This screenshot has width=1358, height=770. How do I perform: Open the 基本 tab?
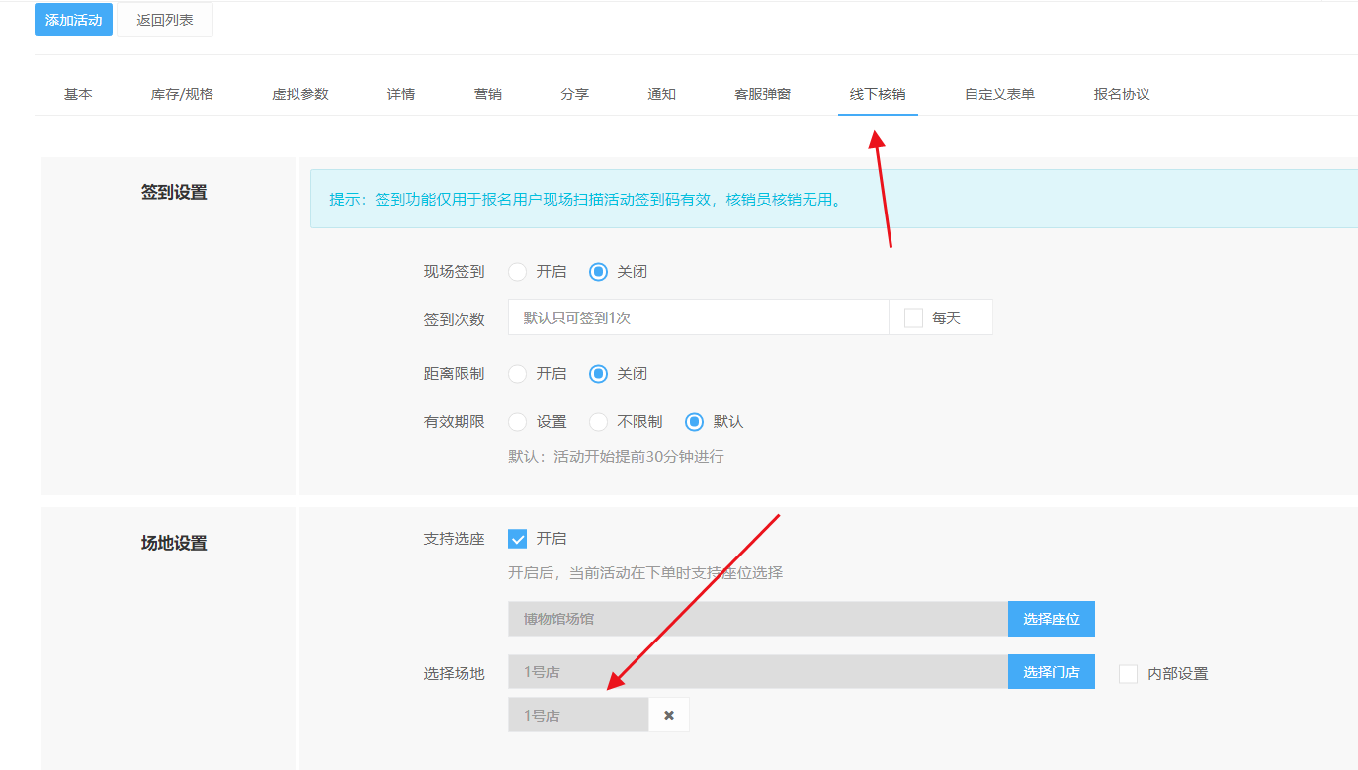click(78, 94)
